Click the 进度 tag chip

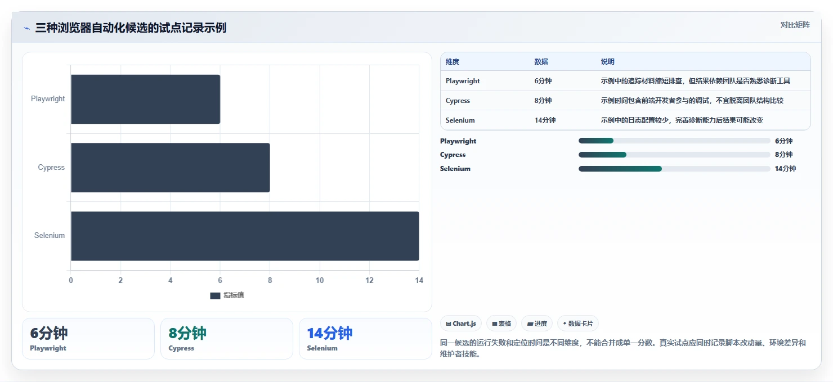tap(537, 323)
